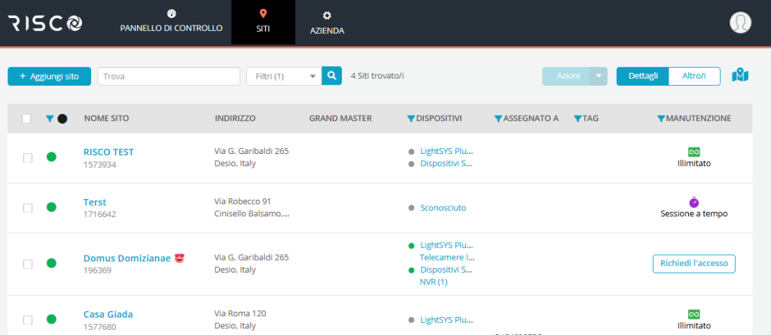771x335 pixels.
Task: Open the Azienda tab
Action: point(327,23)
